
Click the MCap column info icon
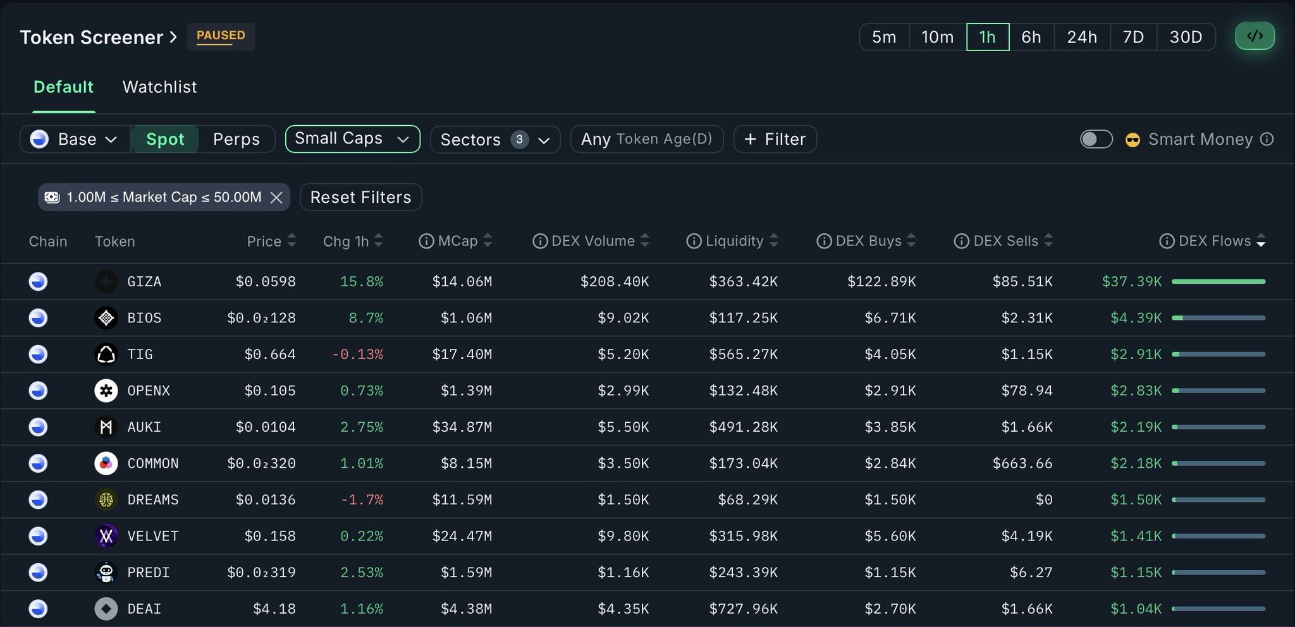coord(426,241)
